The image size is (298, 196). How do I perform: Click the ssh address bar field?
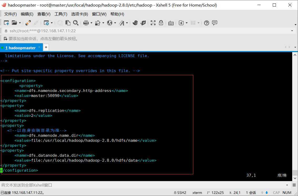(x=148, y=31)
